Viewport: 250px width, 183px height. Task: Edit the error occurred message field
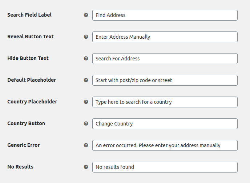pos(165,145)
